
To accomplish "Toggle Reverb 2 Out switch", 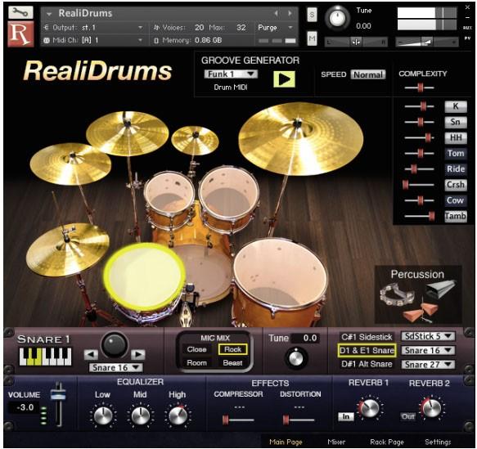I will pyautogui.click(x=408, y=416).
